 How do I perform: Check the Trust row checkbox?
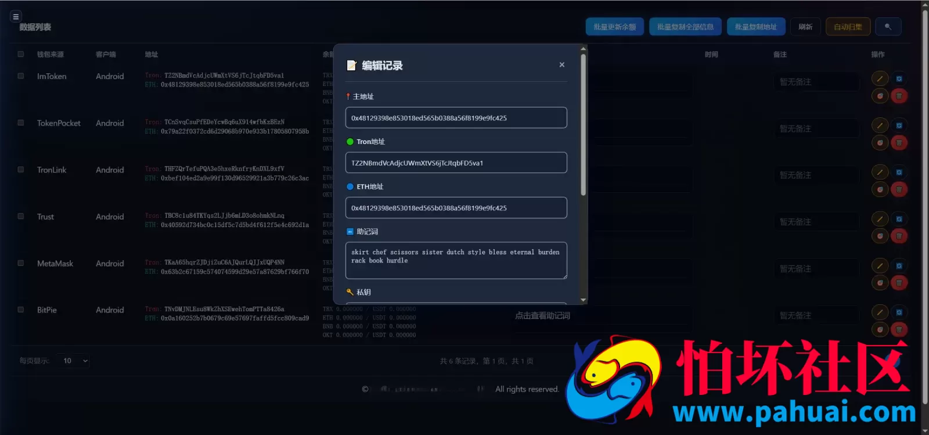point(21,216)
